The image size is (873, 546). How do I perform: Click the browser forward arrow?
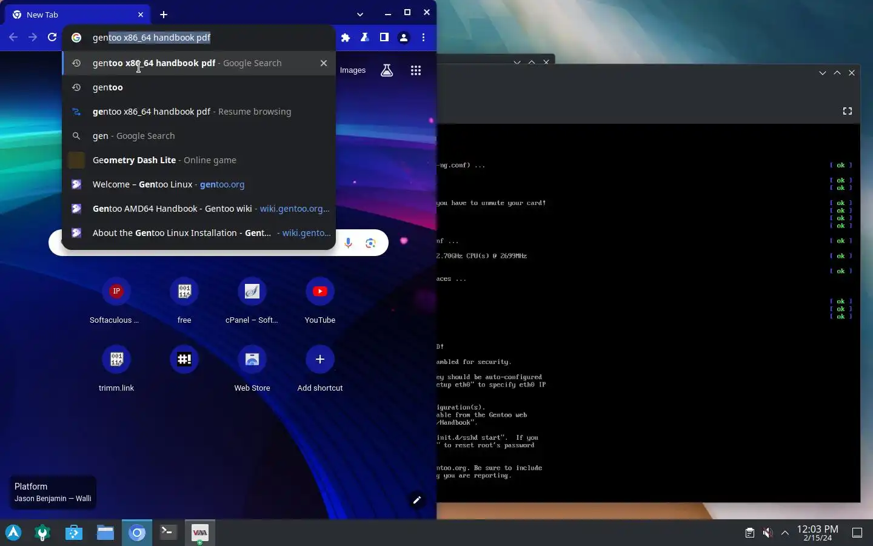33,38
